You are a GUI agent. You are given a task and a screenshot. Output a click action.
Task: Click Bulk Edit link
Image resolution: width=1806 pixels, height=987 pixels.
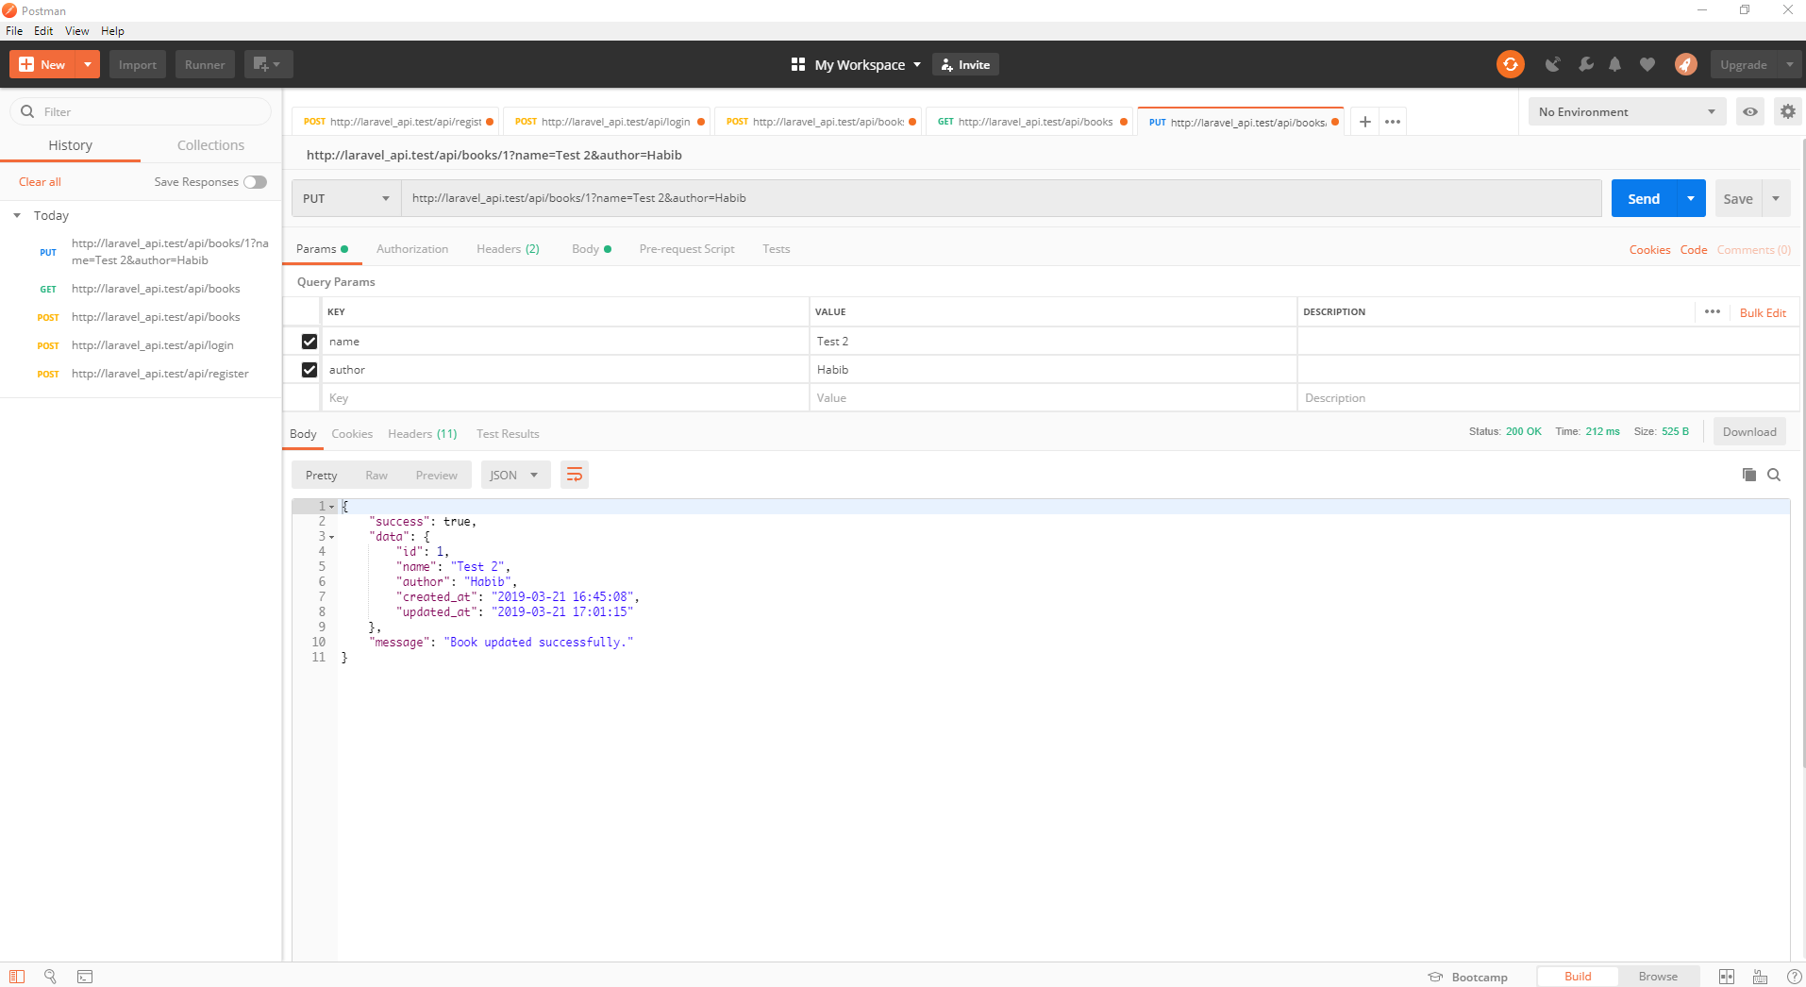1763,312
